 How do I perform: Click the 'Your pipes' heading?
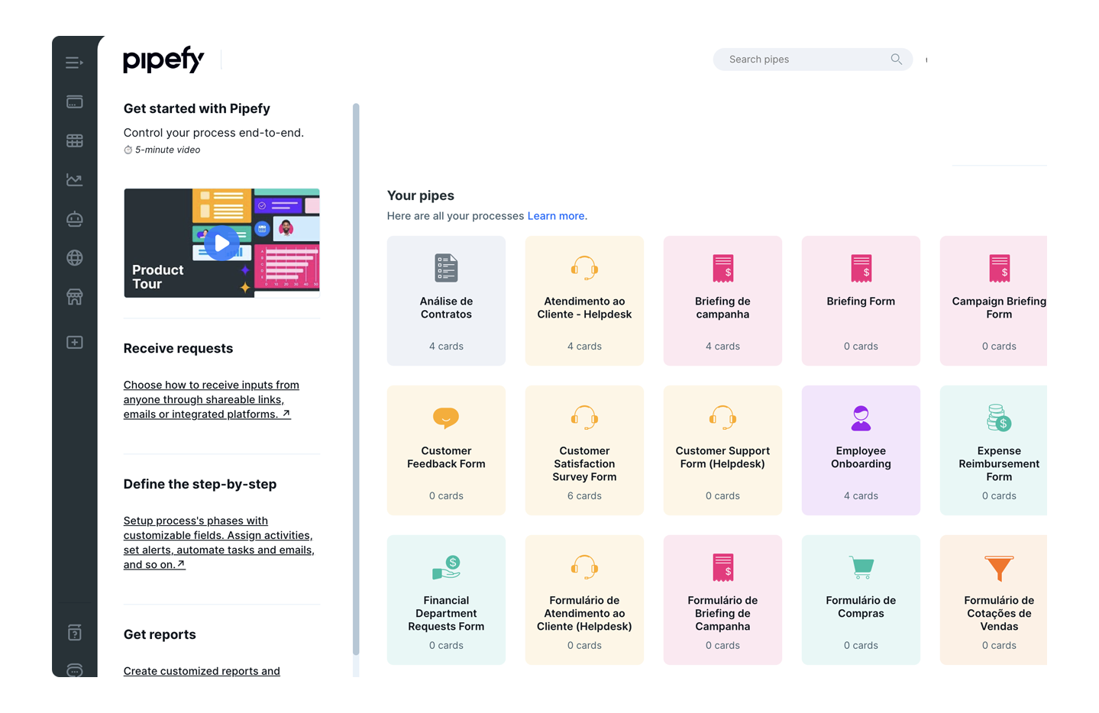pyautogui.click(x=421, y=195)
